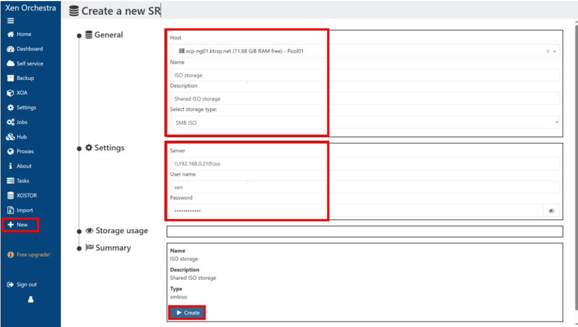Image resolution: width=578 pixels, height=327 pixels.
Task: Click the Self service cloud icon
Action: coord(10,64)
